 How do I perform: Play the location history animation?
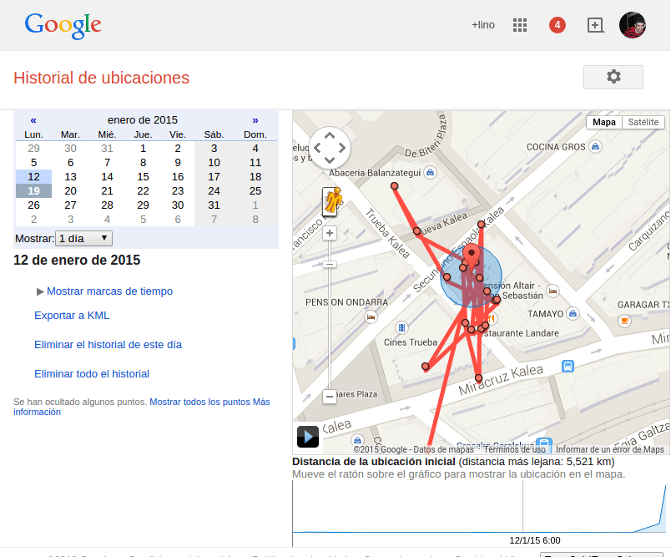[308, 437]
